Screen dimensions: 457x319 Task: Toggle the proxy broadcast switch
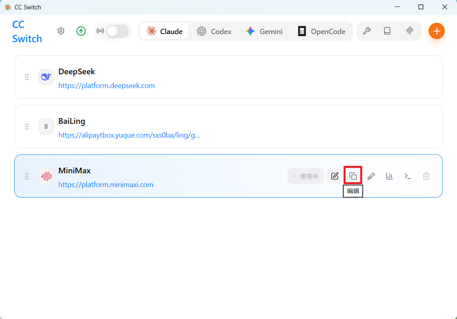point(118,31)
